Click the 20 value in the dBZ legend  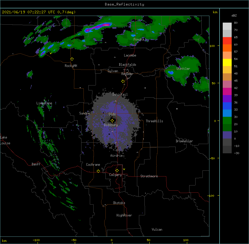236,124
